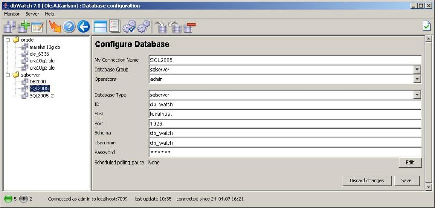Click the orange lightning arrow icon
The height and width of the screenshot is (208, 435).
pyautogui.click(x=55, y=27)
